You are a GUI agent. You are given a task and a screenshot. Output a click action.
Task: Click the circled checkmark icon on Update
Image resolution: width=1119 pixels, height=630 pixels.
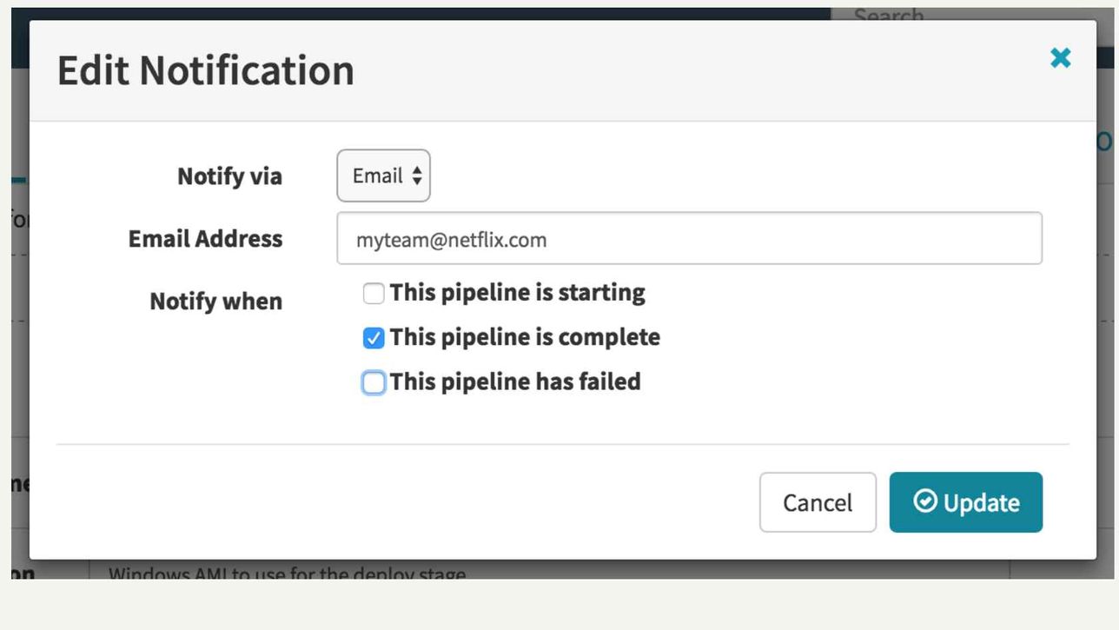click(x=925, y=501)
